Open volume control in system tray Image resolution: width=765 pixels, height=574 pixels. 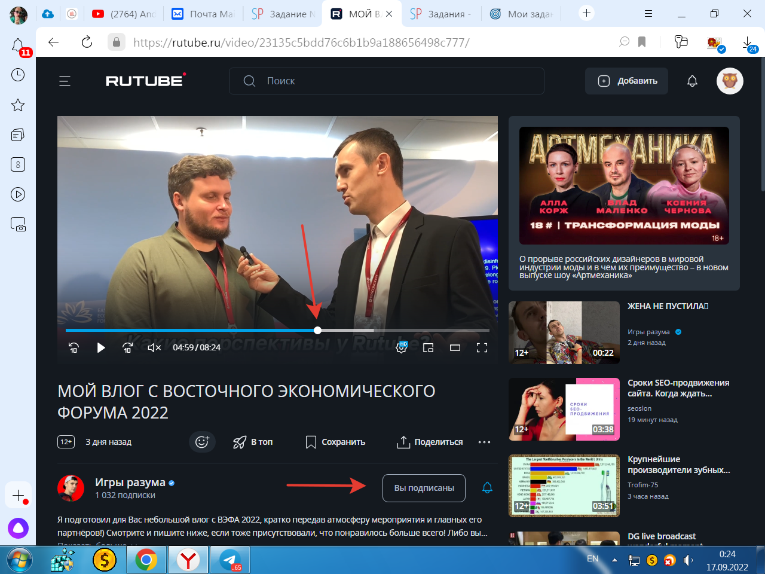pyautogui.click(x=688, y=560)
